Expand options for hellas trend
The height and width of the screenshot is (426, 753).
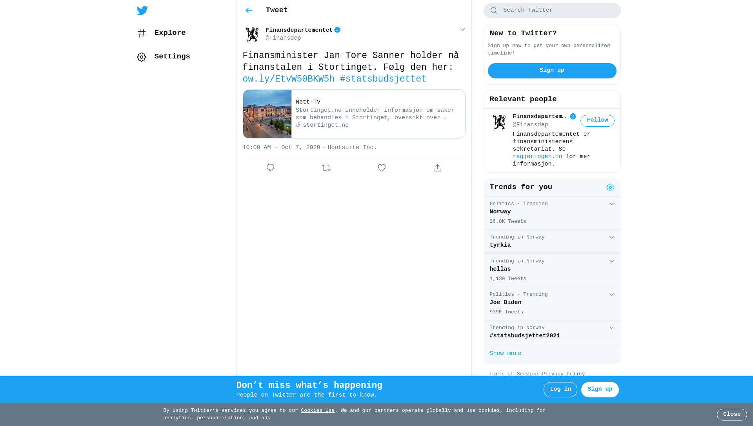(x=611, y=261)
